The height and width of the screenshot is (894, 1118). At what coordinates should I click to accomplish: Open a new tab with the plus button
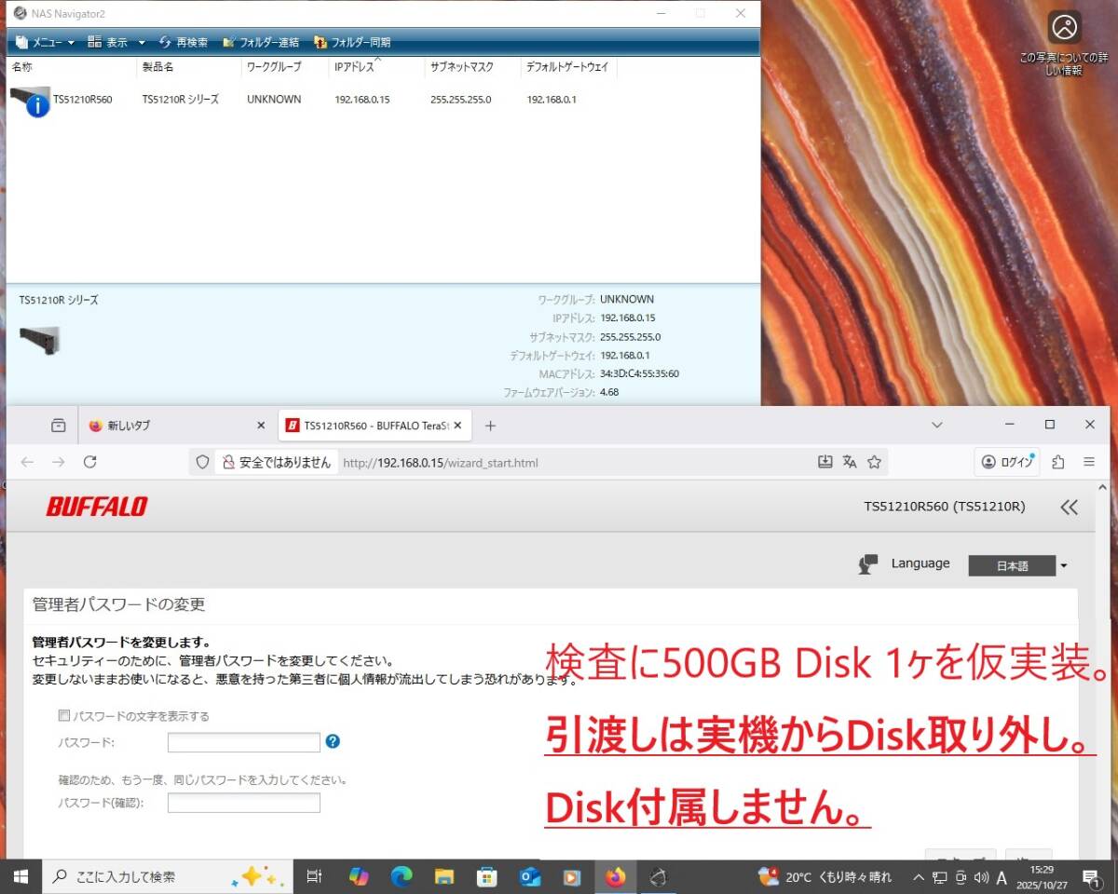(490, 426)
